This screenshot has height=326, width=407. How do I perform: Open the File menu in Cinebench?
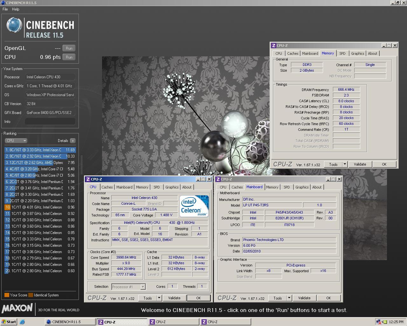point(5,9)
